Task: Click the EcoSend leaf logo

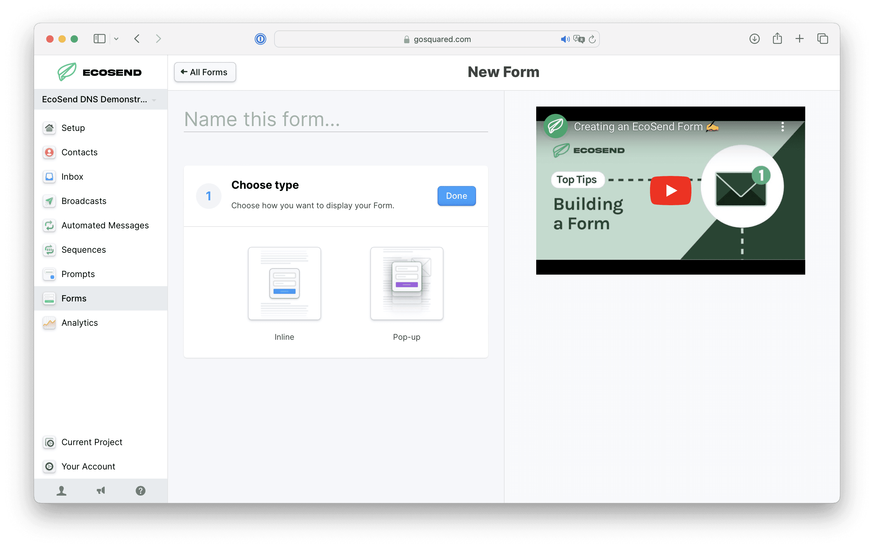Action: [67, 72]
